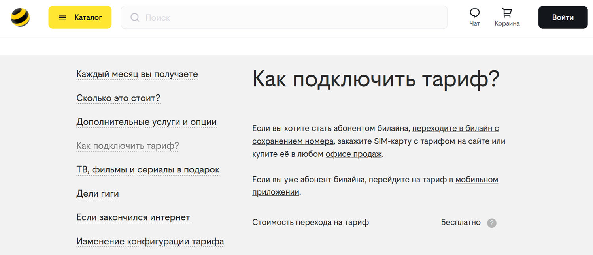Click the magnifier icon in search bar
The image size is (593, 255).
(x=135, y=17)
